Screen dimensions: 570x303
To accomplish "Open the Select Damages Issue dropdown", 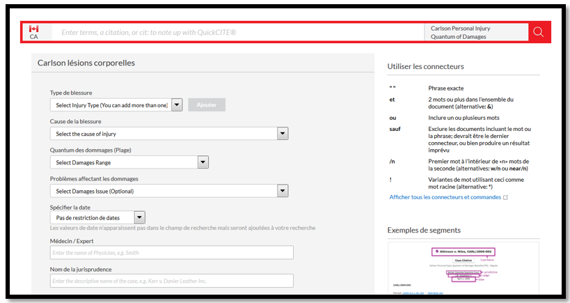I will click(x=169, y=191).
